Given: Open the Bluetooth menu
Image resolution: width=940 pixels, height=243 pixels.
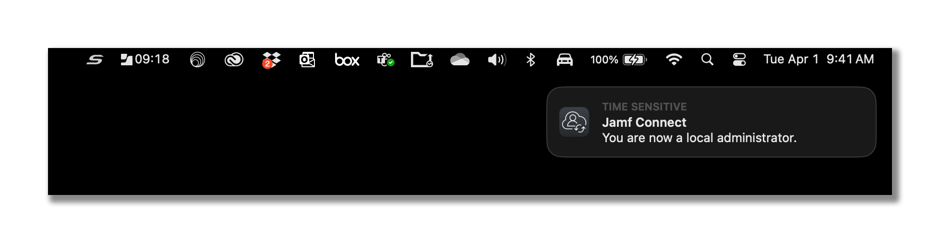Looking at the screenshot, I should (x=530, y=60).
